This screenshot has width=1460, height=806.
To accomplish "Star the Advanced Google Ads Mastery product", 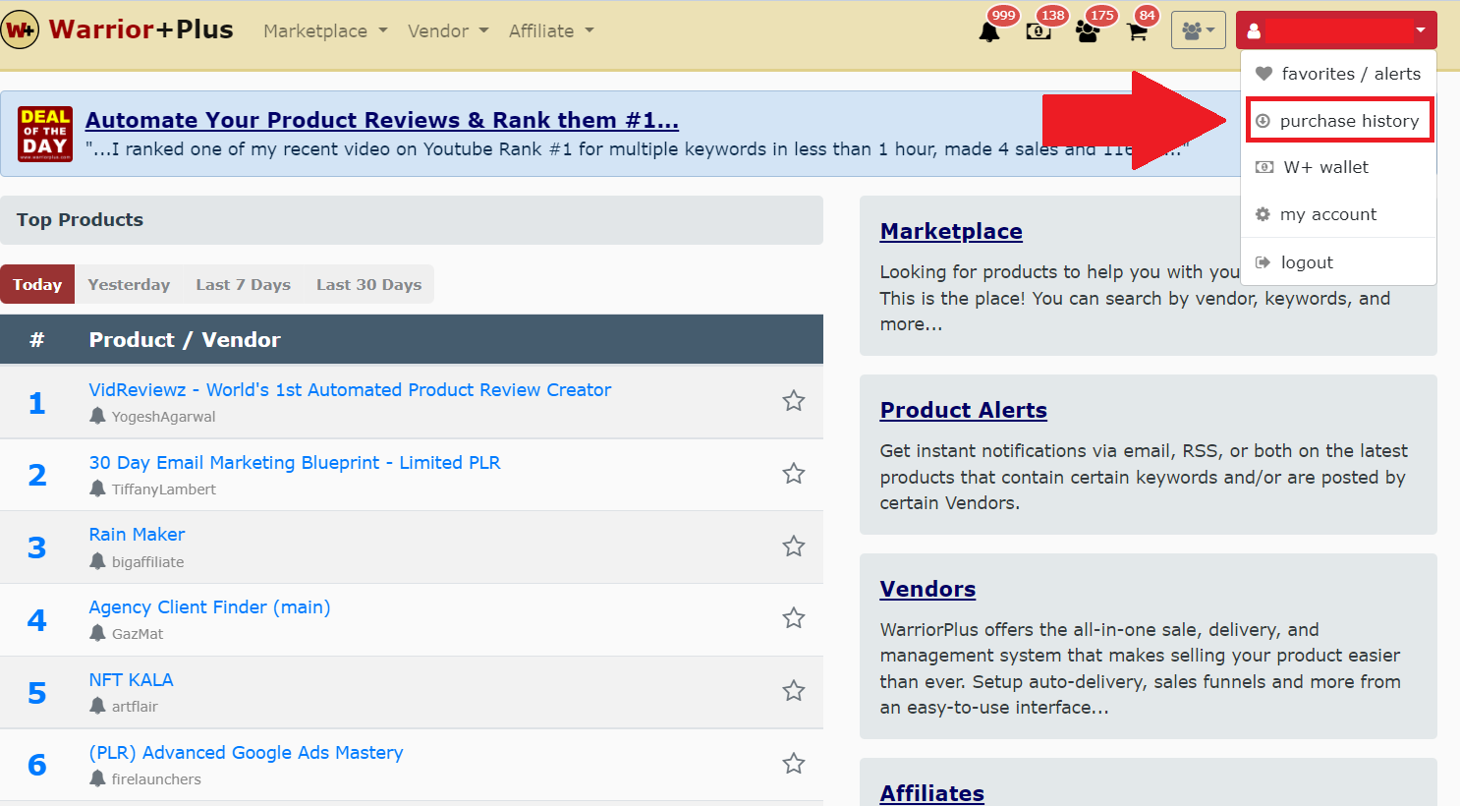I will [794, 764].
